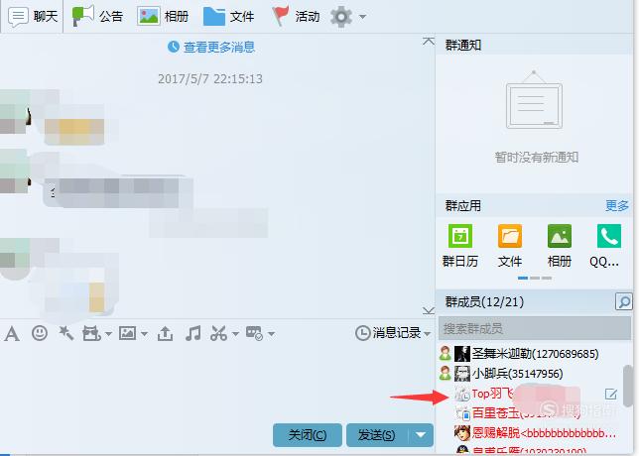Click the magic wand expression icon

pyautogui.click(x=66, y=333)
